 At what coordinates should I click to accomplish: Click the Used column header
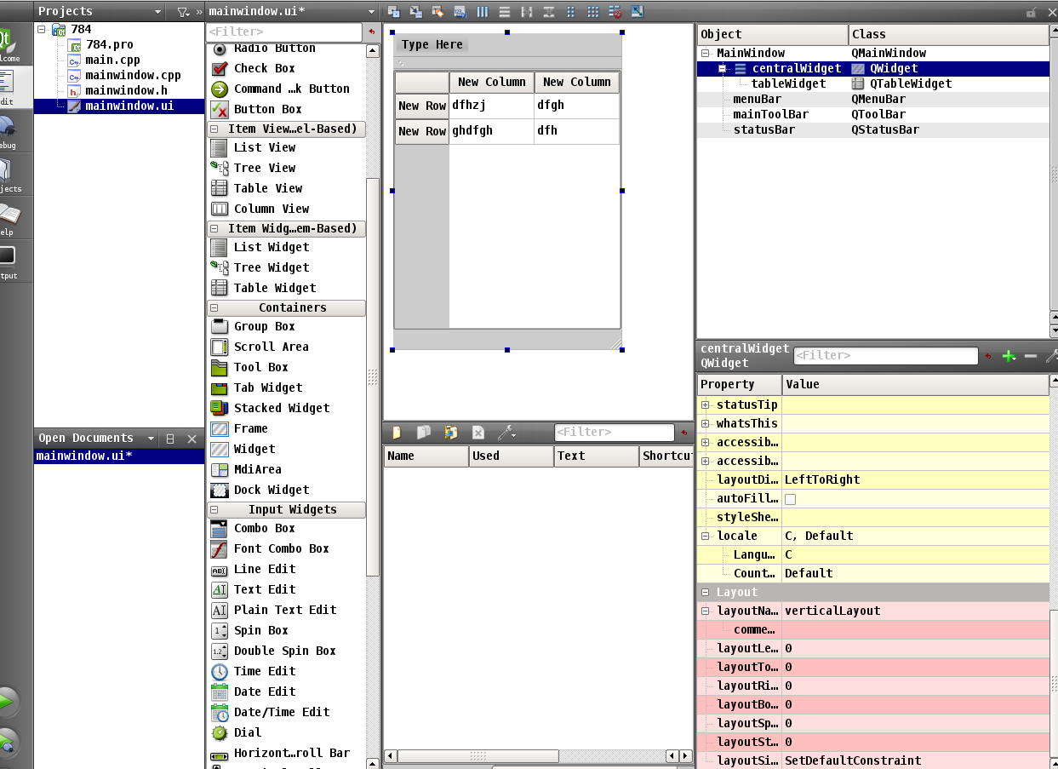(512, 456)
